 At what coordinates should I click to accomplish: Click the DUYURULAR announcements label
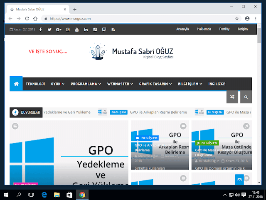[x=26, y=112]
